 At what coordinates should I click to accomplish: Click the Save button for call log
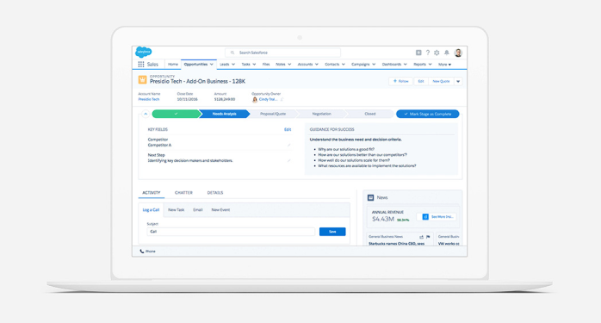click(x=332, y=232)
